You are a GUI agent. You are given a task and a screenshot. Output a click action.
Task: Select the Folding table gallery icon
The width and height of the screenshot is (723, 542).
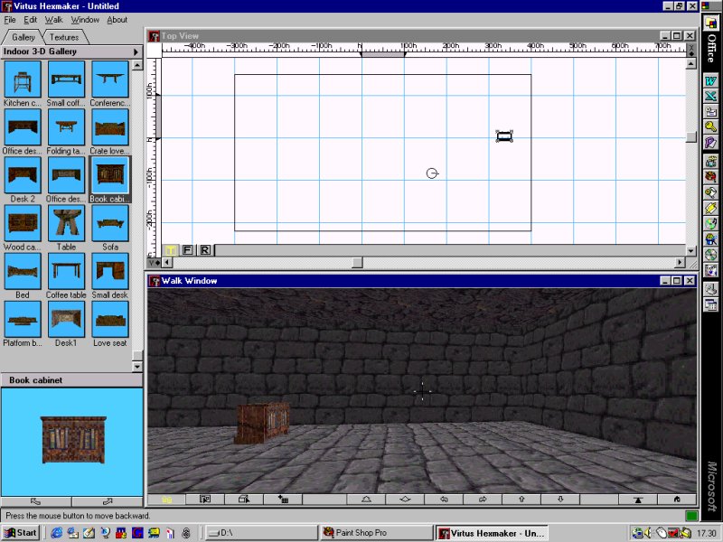pos(66,126)
